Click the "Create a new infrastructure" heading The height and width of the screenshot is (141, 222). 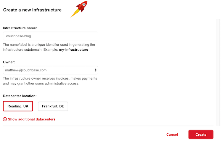(x=32, y=10)
